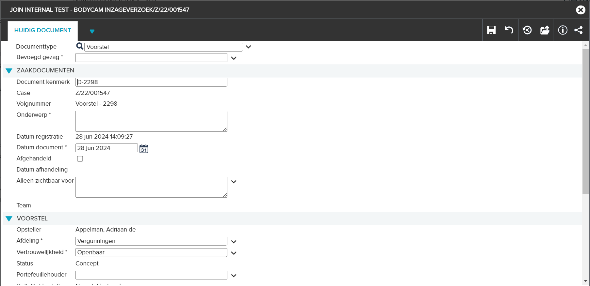Open the Vertrouwelijkheid dropdown arrow

(x=234, y=253)
